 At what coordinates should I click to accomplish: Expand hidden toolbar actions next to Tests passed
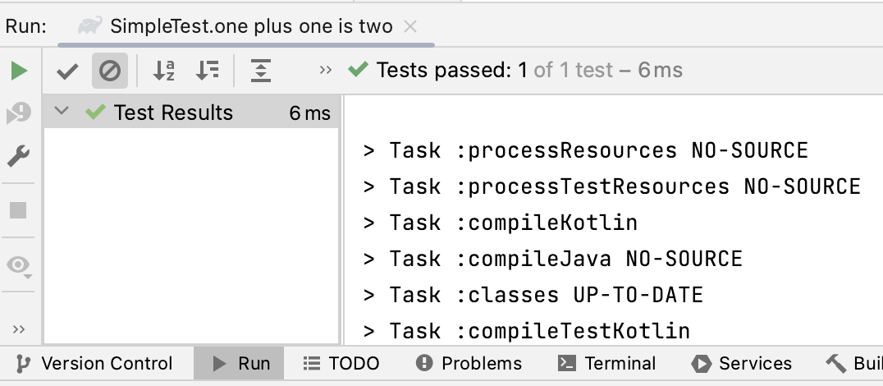326,70
